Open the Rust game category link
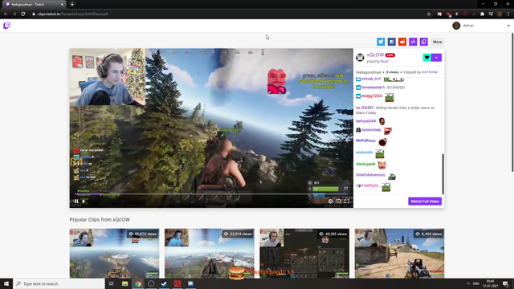This screenshot has width=514, height=289. click(385, 61)
